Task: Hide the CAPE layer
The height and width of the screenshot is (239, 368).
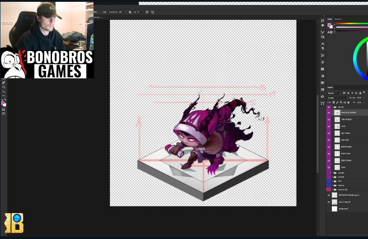Action: (x=329, y=126)
